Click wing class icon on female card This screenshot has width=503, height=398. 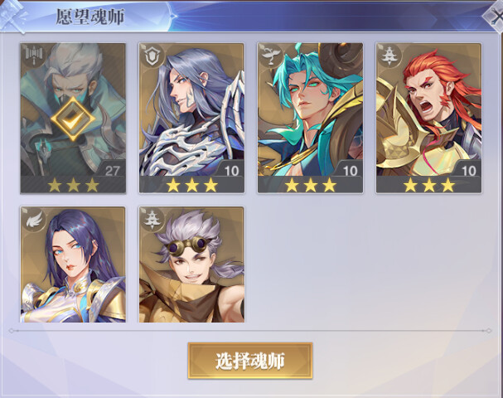click(33, 219)
